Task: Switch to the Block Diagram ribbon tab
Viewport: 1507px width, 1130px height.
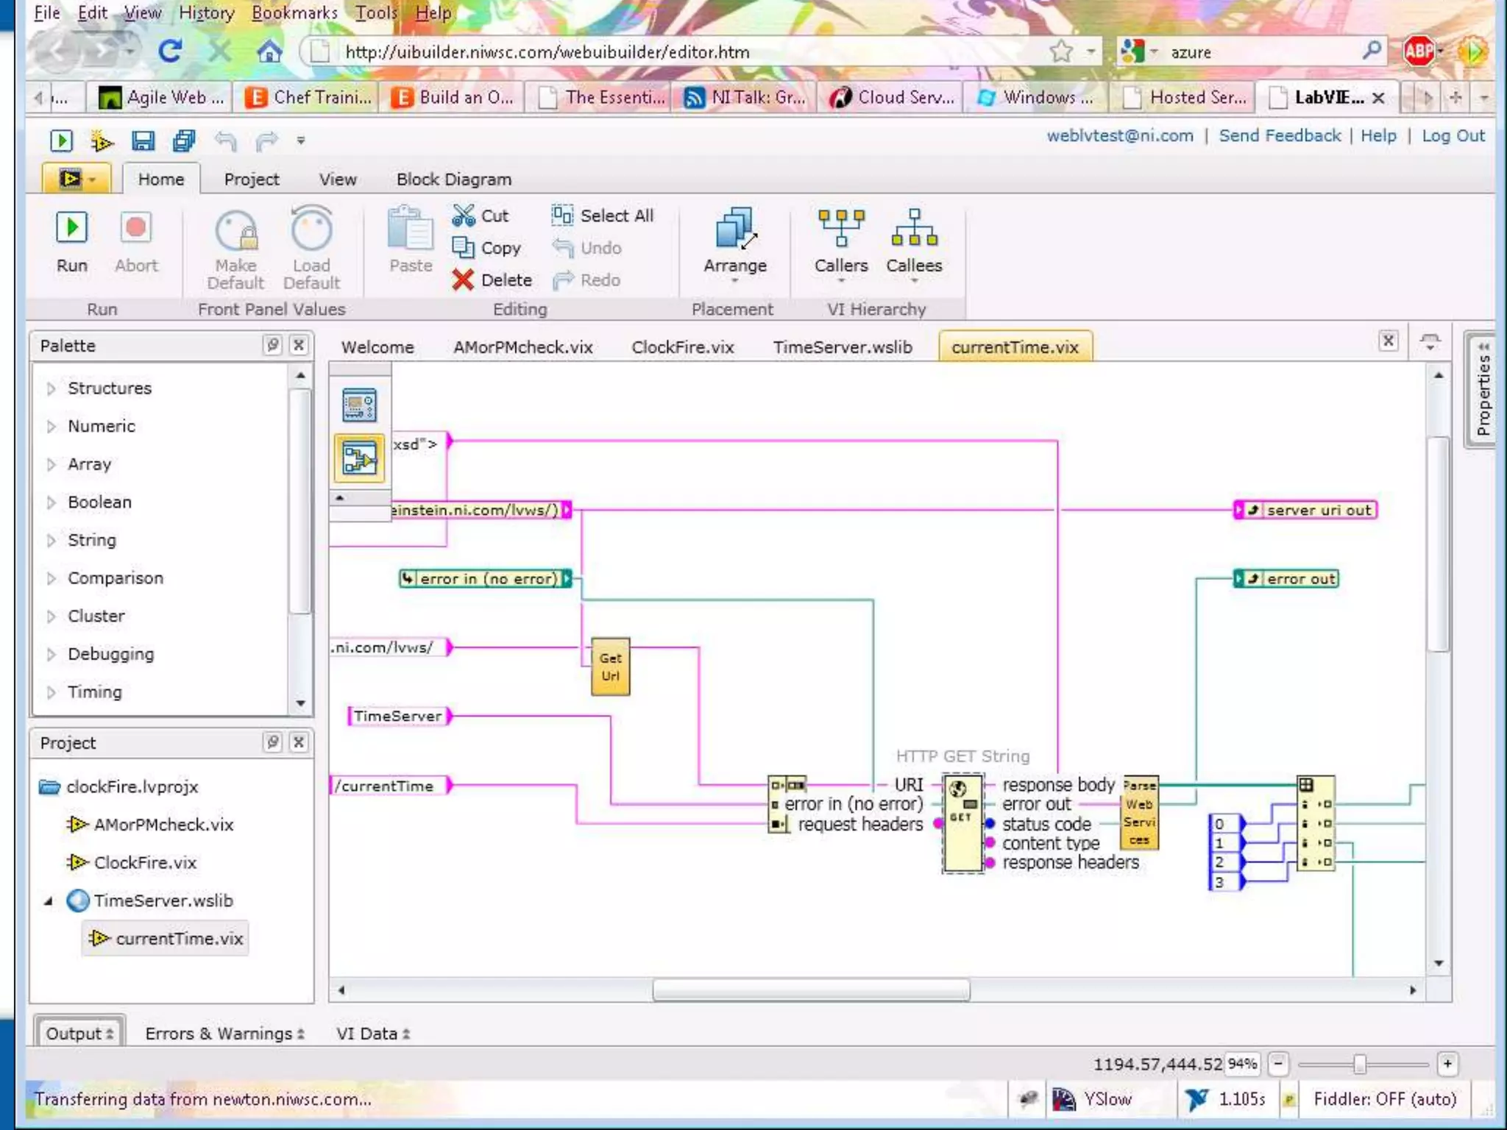Action: [453, 180]
